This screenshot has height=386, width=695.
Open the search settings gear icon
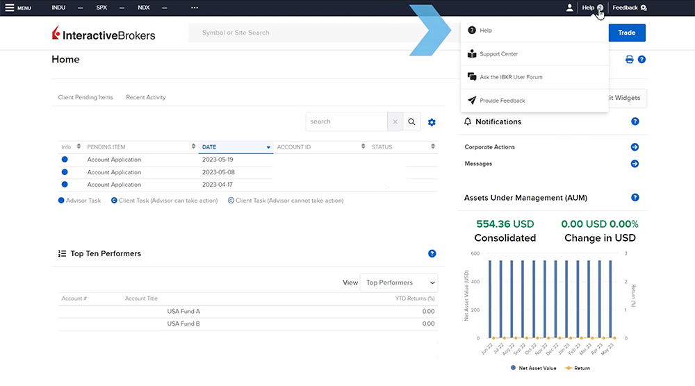[432, 122]
